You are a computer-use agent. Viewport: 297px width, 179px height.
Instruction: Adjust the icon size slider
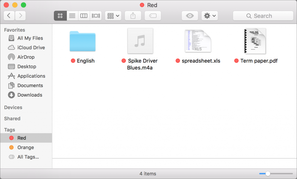pyautogui.click(x=268, y=173)
